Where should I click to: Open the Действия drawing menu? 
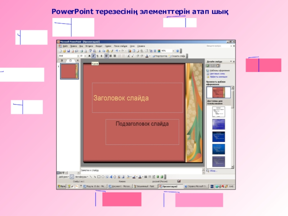tap(64, 177)
